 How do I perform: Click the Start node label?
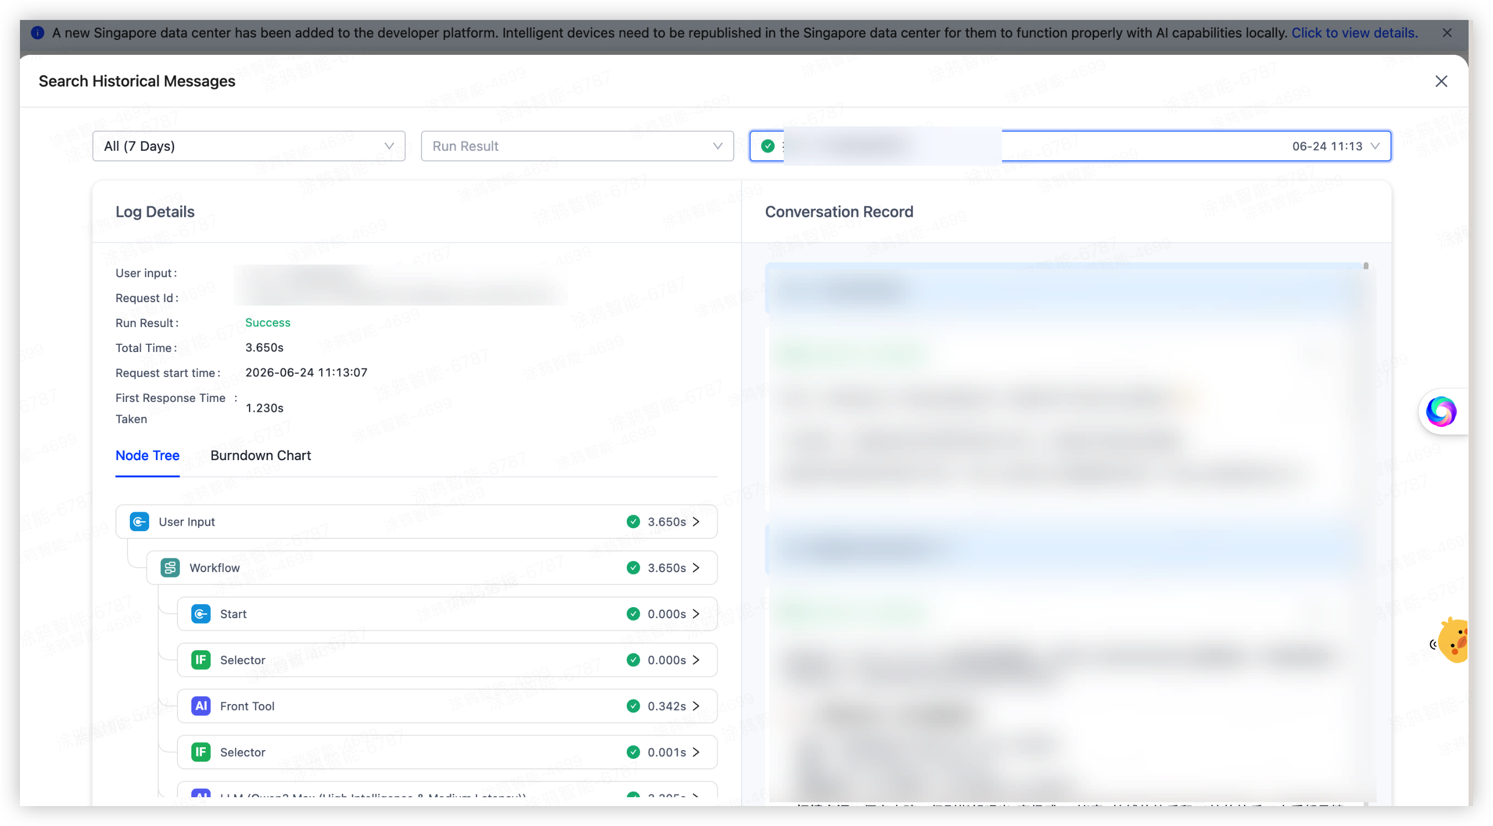233,614
